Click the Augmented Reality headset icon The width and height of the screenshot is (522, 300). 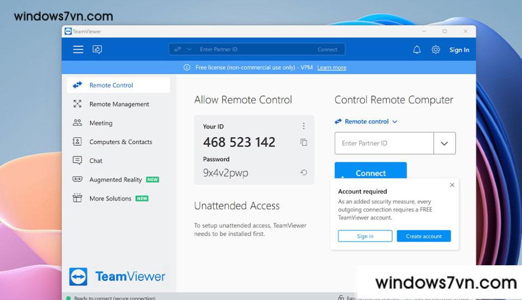coord(77,179)
